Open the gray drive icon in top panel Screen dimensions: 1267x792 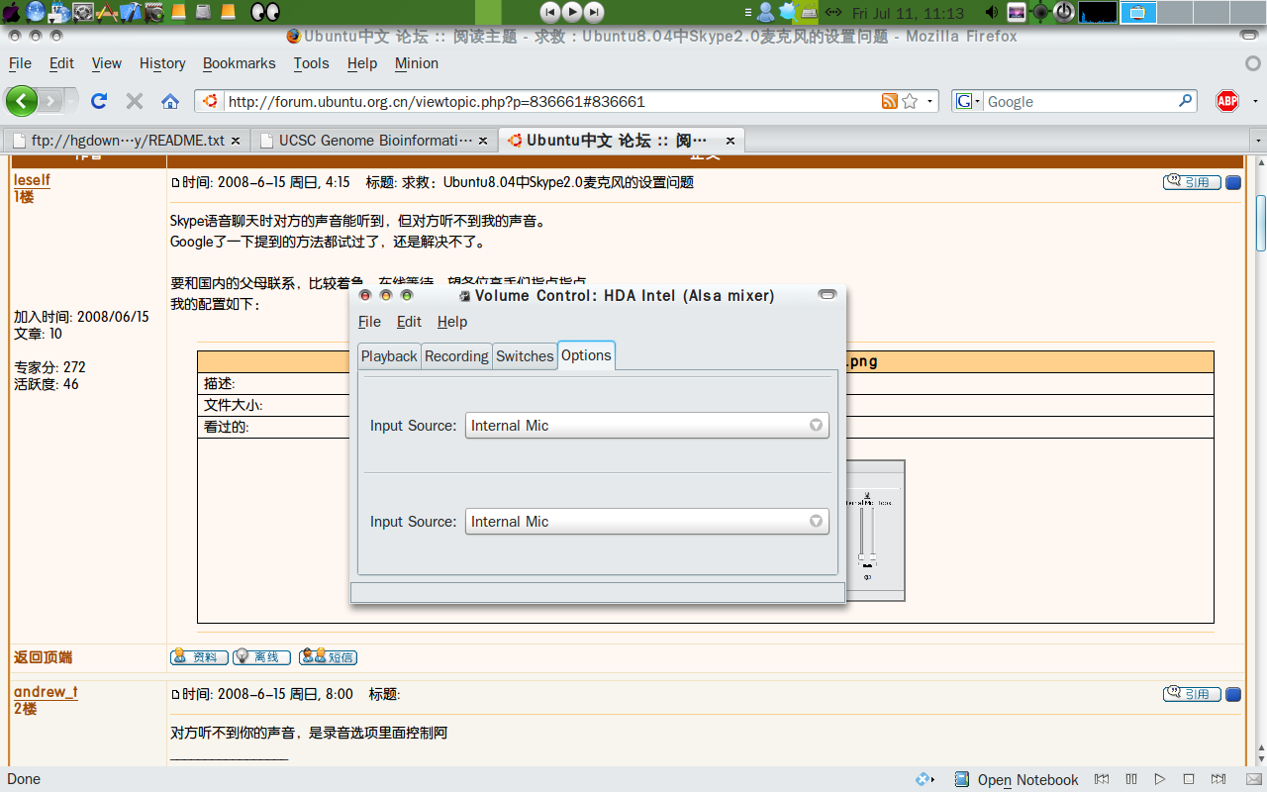tap(204, 12)
